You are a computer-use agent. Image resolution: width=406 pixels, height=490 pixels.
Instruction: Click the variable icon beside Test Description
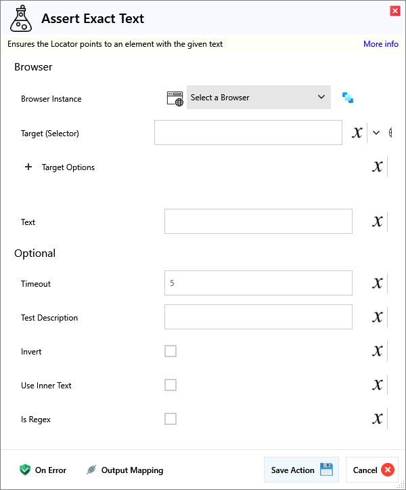pos(378,317)
